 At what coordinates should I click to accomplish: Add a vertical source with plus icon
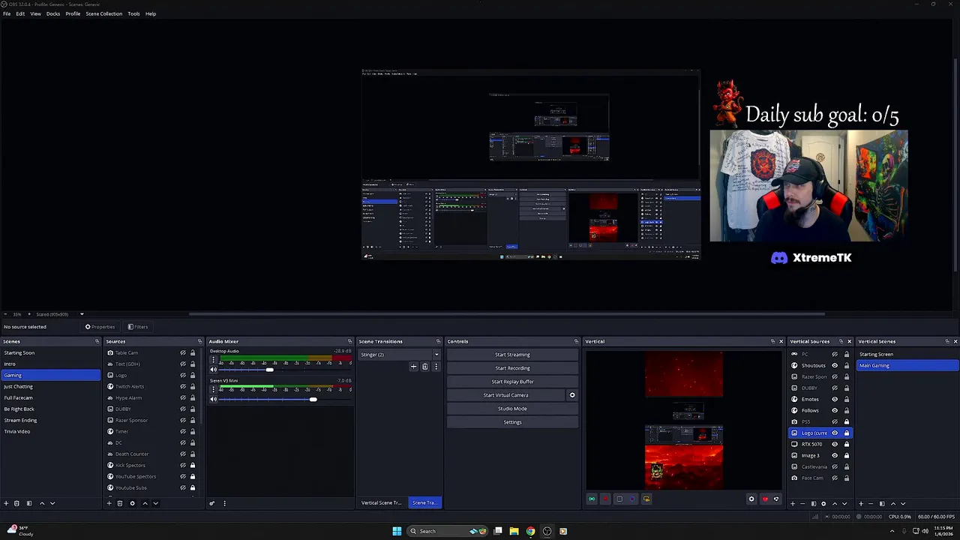(793, 503)
